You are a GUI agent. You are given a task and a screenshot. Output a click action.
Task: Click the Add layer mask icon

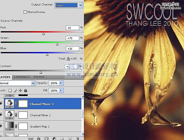tap(46, 139)
